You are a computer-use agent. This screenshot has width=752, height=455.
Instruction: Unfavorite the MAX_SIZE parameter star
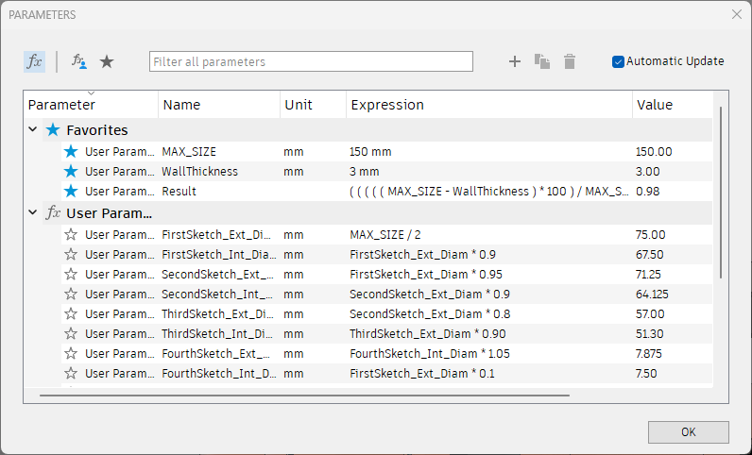pos(71,151)
